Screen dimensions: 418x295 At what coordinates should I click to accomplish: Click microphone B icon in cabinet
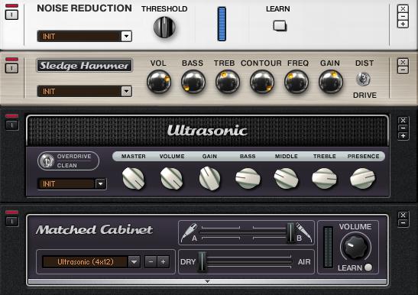pos(303,233)
